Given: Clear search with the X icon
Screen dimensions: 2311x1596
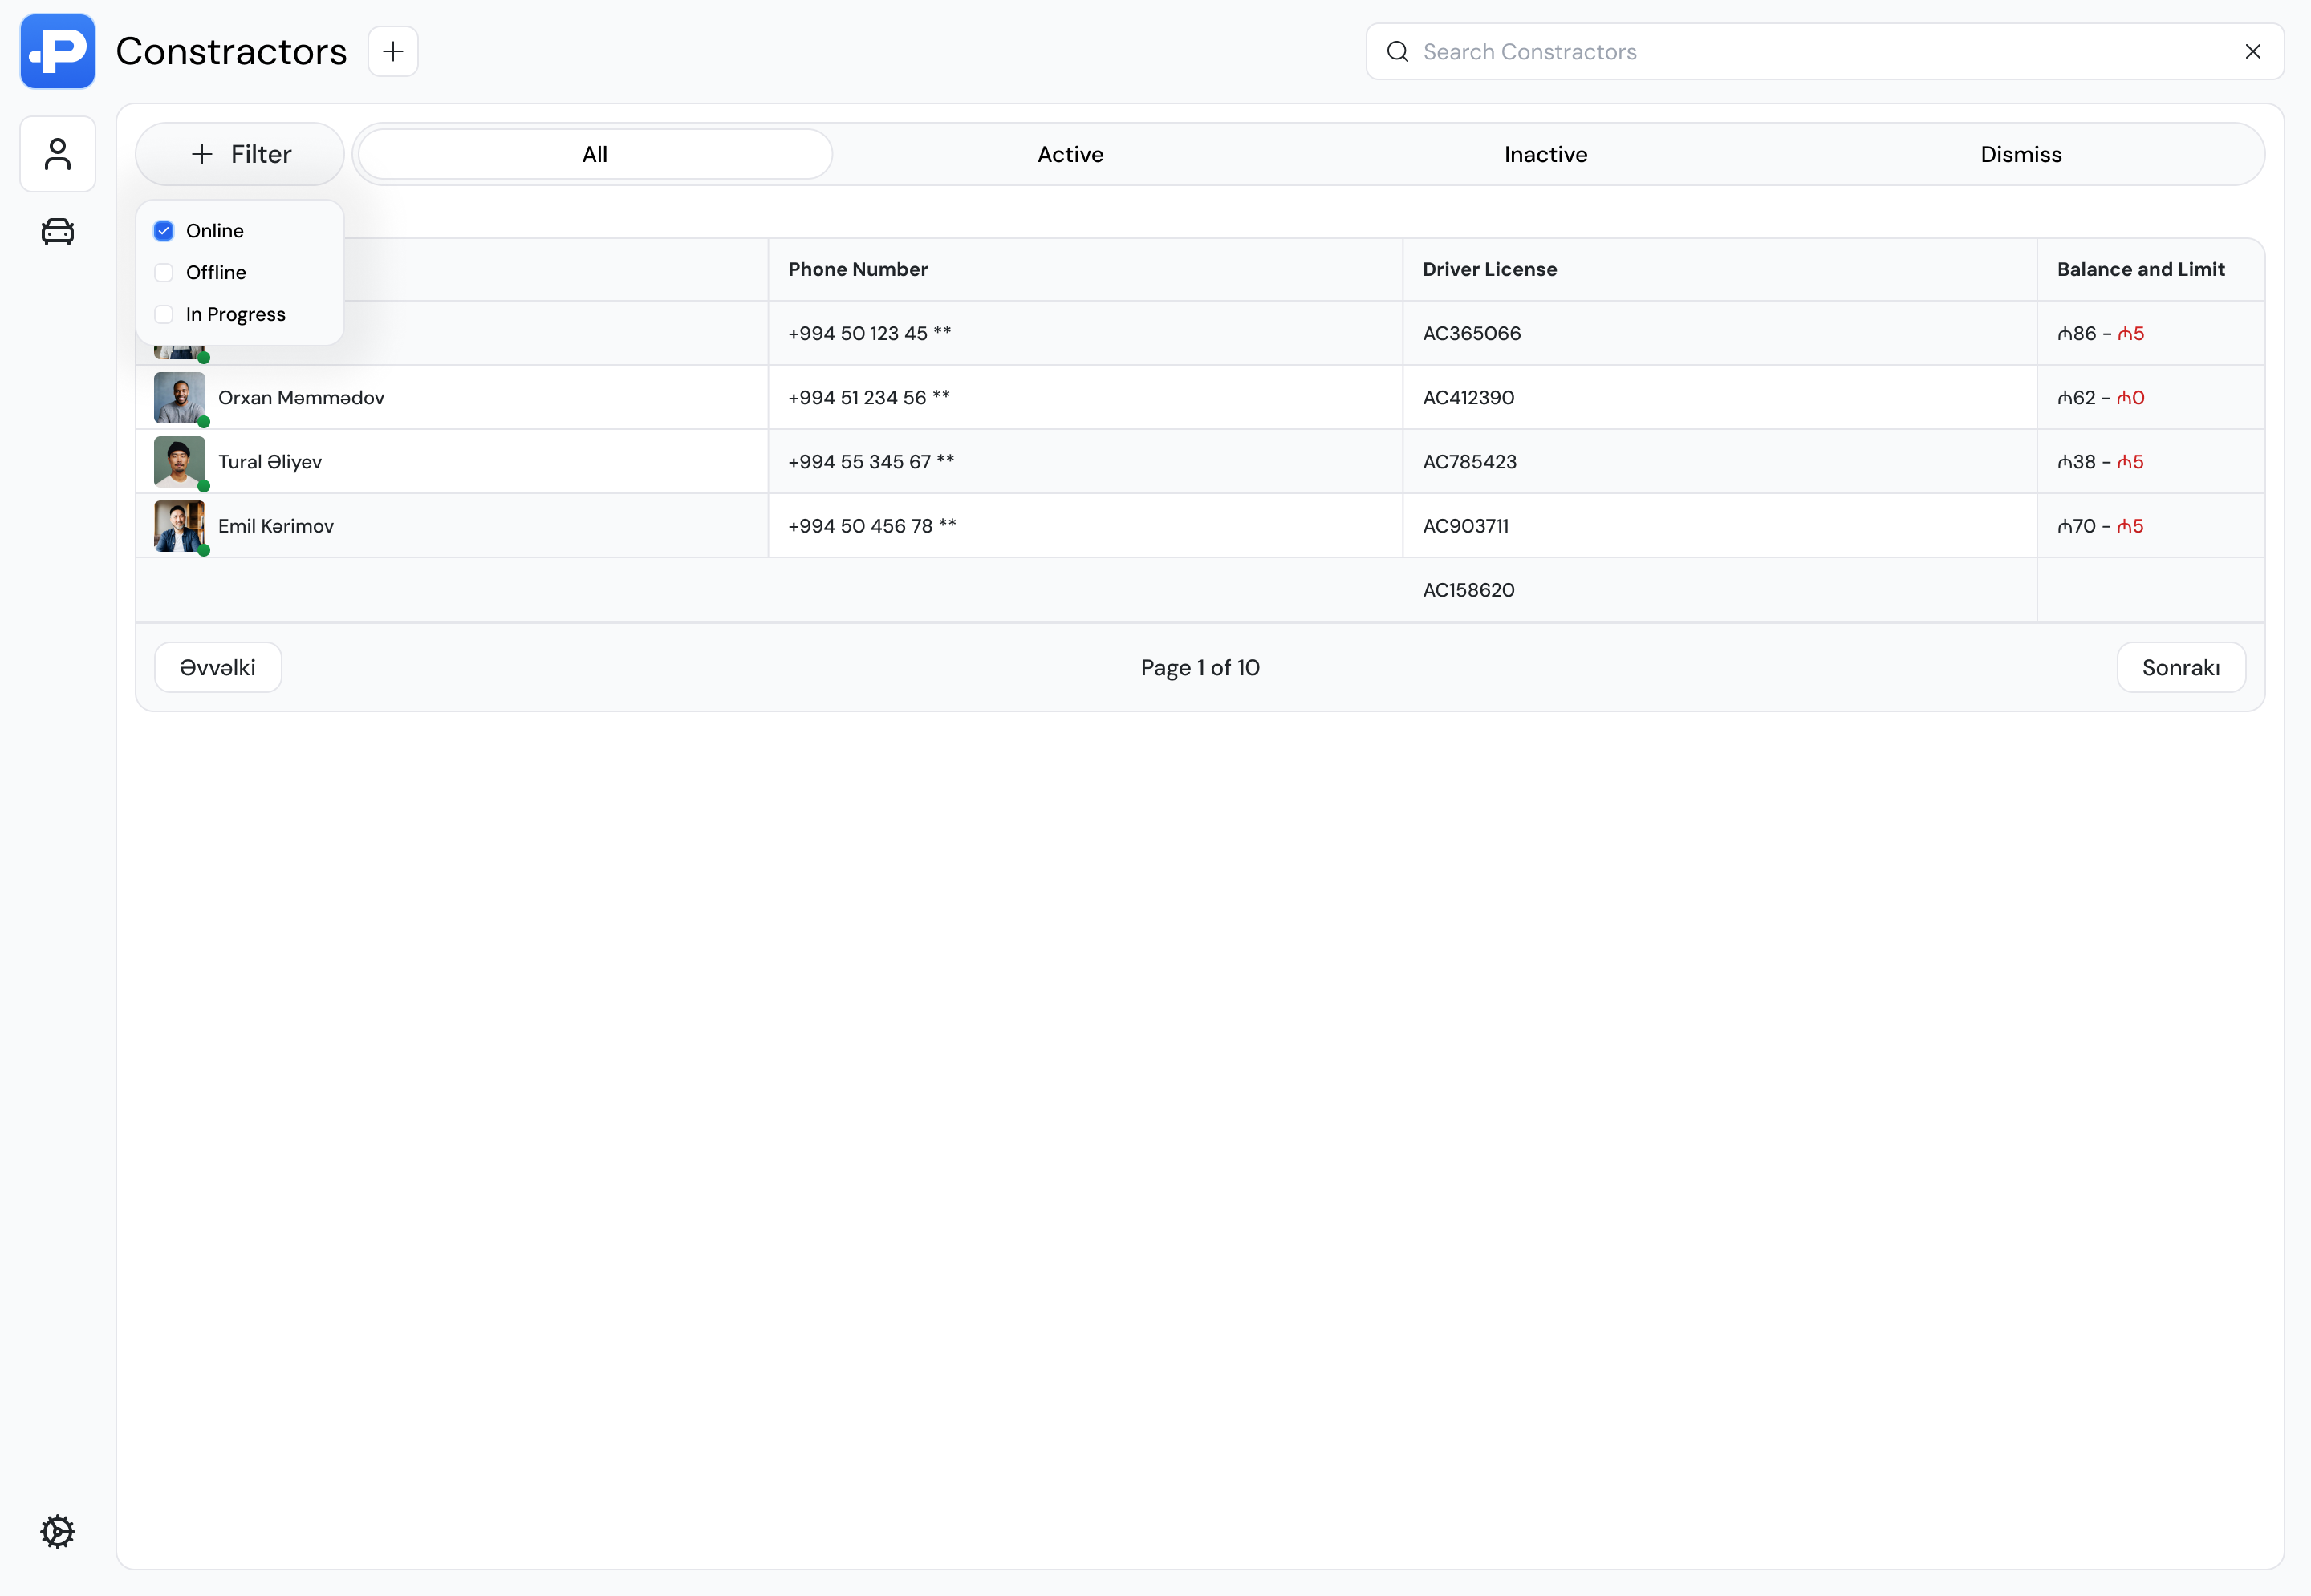Looking at the screenshot, I should pyautogui.click(x=2252, y=51).
